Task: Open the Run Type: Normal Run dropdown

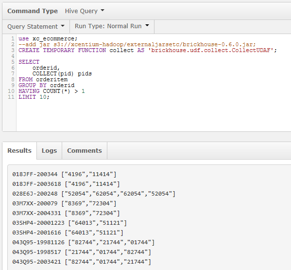Action: (x=112, y=26)
